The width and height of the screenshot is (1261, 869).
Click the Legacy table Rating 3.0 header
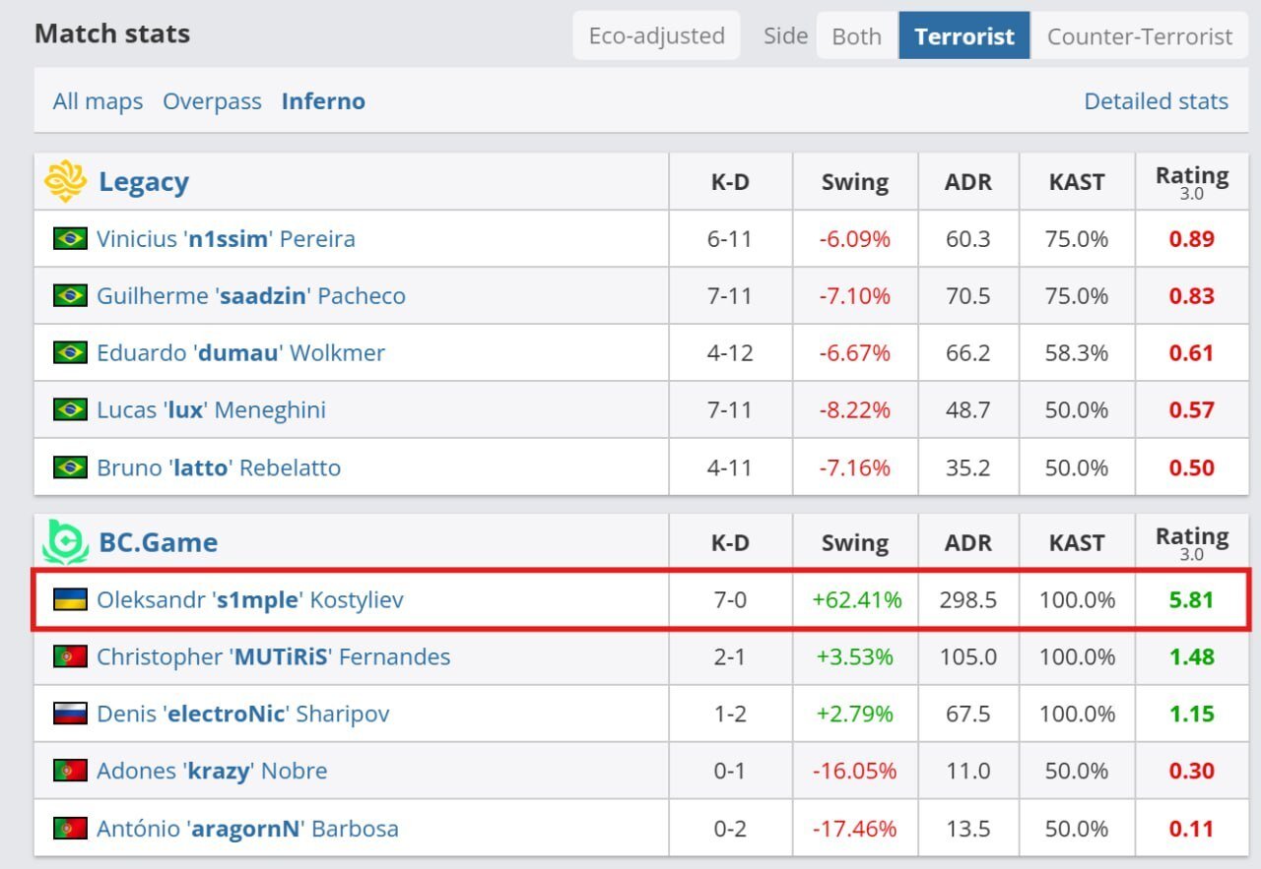pos(1191,182)
